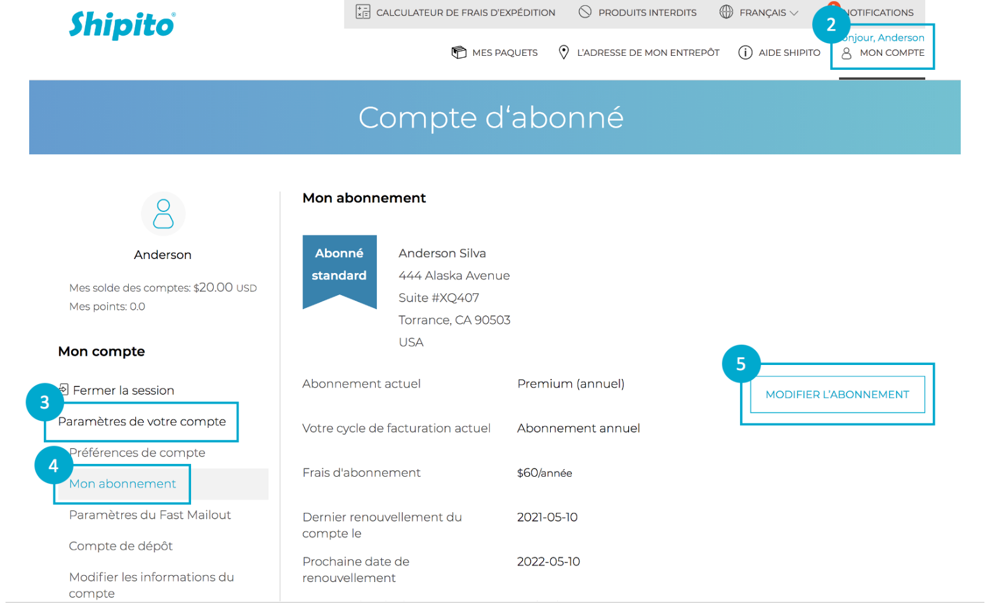Click the Anderson Silva name text

click(442, 253)
